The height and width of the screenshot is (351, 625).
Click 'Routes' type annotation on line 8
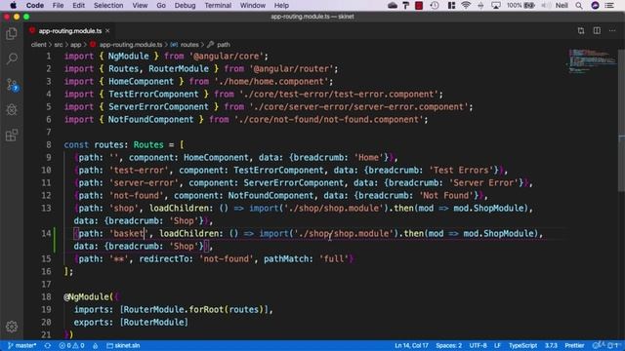point(148,145)
